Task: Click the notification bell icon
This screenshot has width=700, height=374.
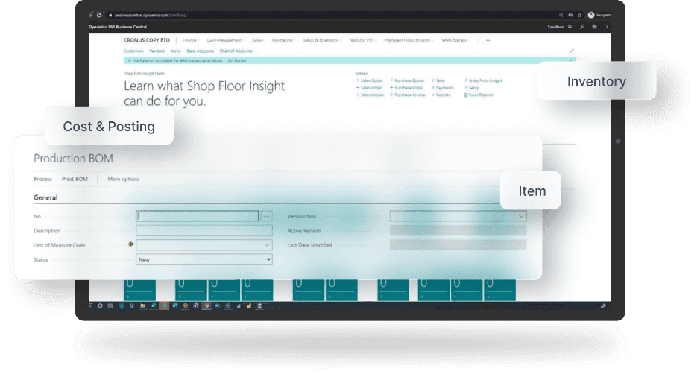Action: pos(570,27)
